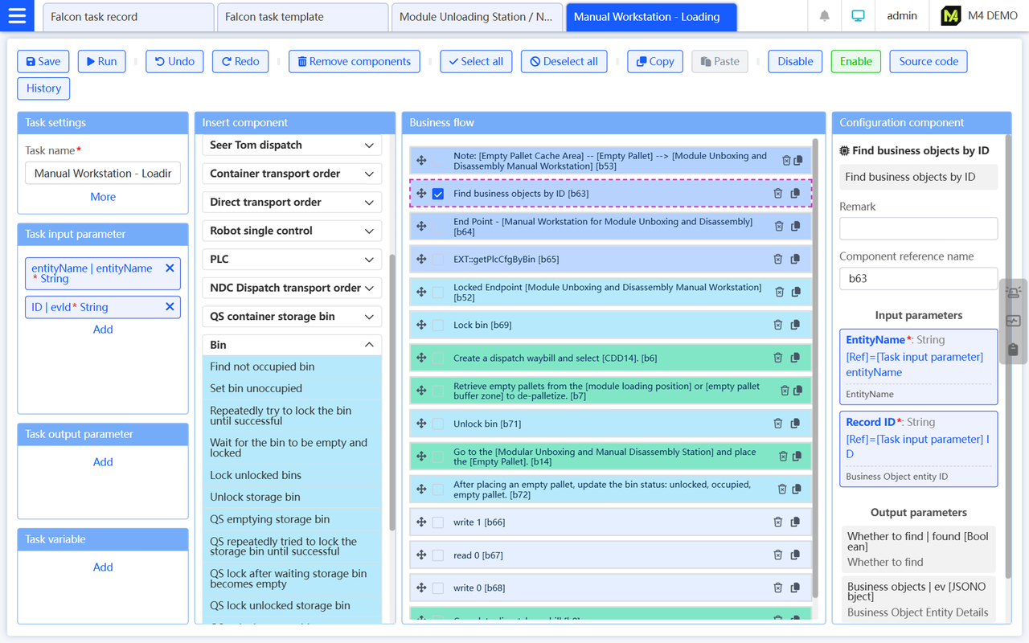This screenshot has width=1029, height=643.
Task: Tick the write 0 [b68] checkbox
Action: [438, 588]
